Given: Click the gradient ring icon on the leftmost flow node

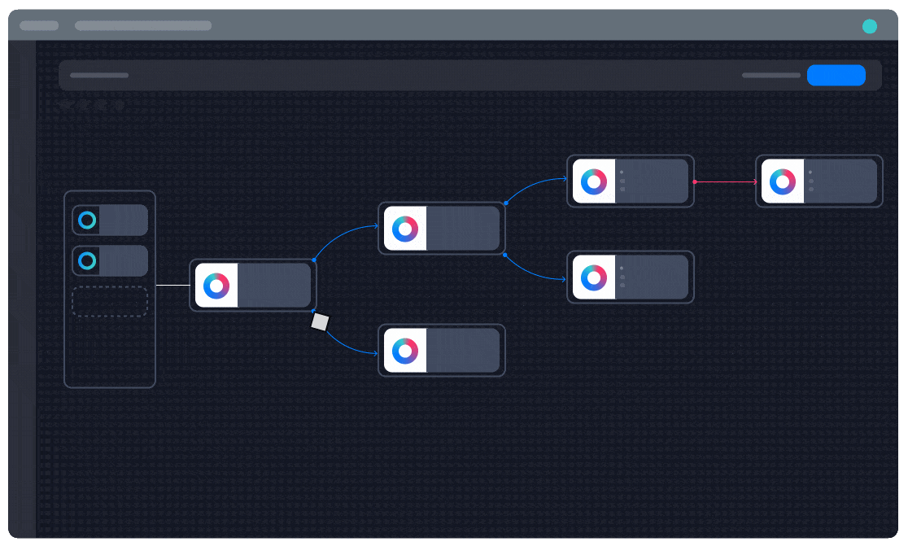Looking at the screenshot, I should [x=216, y=286].
